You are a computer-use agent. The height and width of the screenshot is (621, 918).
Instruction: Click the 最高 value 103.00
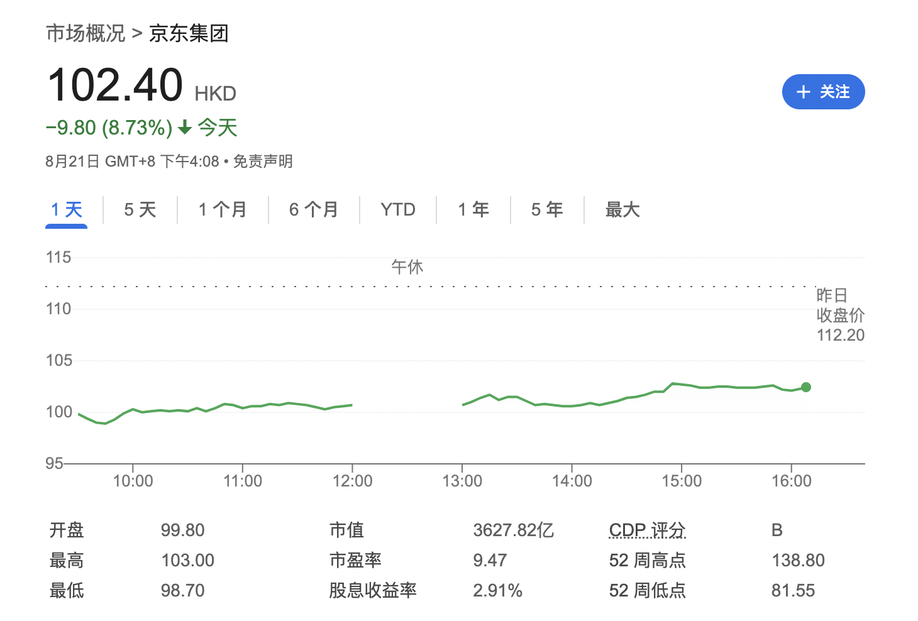click(x=188, y=560)
